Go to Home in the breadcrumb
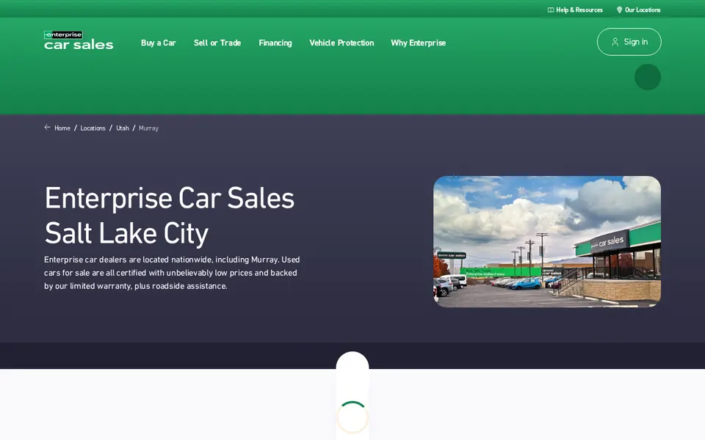Screen dimensions: 705x440 pos(62,128)
